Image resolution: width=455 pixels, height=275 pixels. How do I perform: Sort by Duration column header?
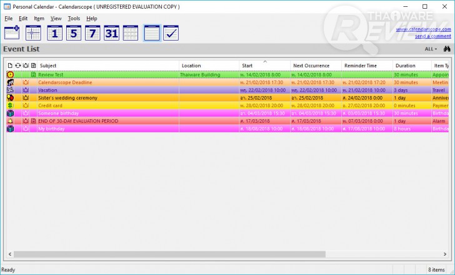tap(412, 65)
